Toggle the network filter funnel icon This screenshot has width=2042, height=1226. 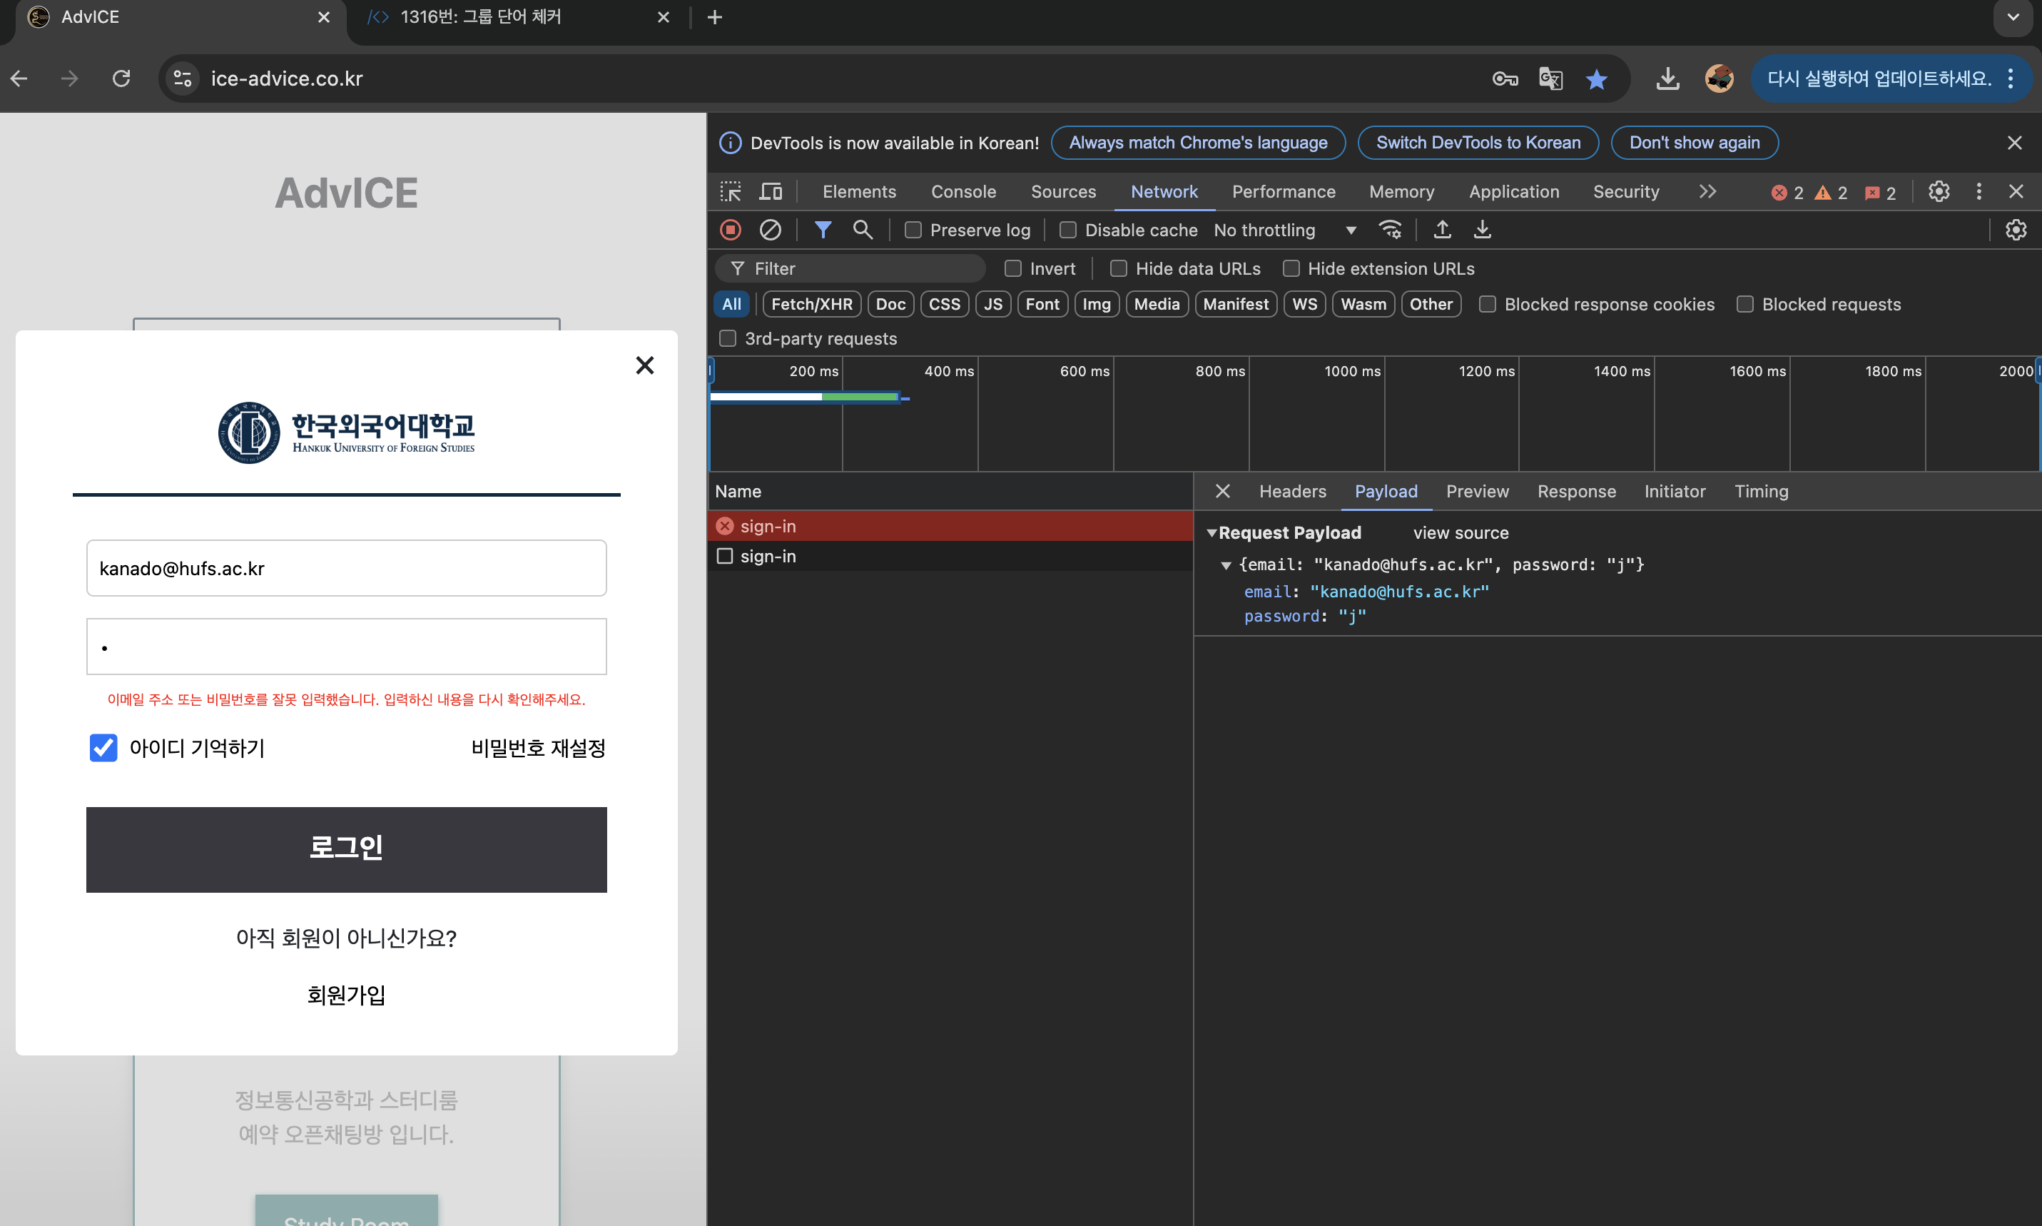[823, 230]
